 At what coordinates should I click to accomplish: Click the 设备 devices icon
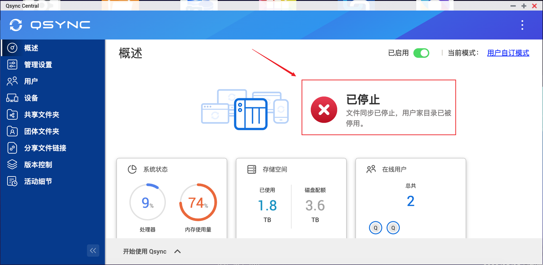[x=12, y=98]
